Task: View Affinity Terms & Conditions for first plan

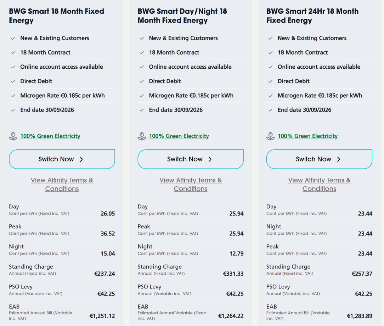Action: coord(62,184)
